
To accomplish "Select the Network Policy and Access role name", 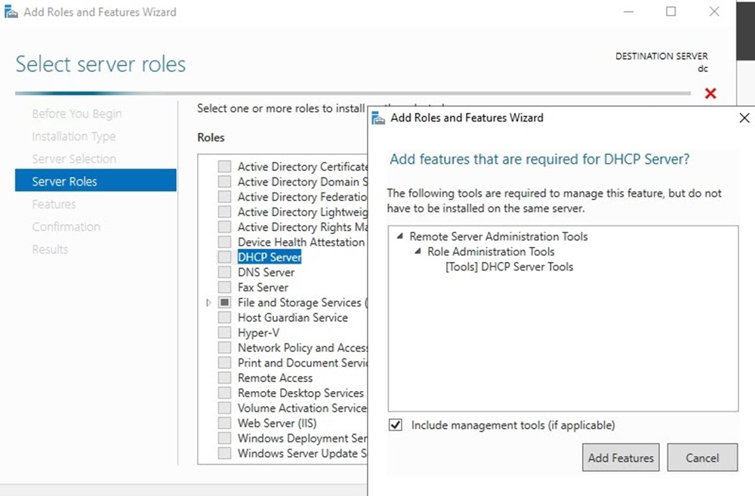I will click(x=303, y=348).
